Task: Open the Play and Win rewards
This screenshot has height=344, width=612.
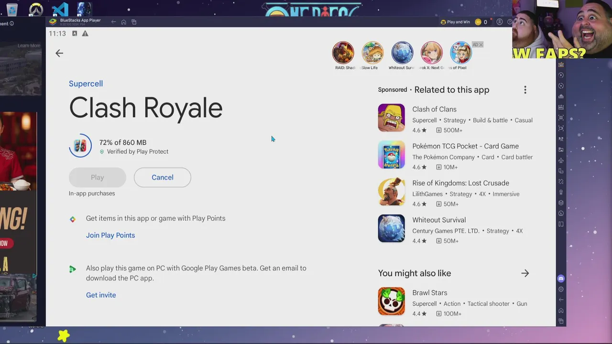Action: 455,22
